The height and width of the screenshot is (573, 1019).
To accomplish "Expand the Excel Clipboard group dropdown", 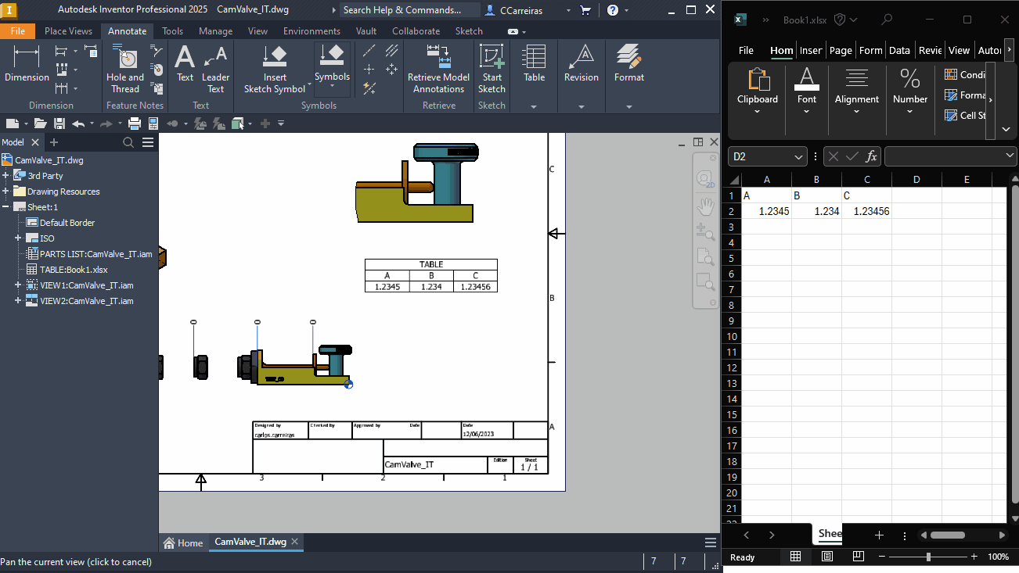I will (757, 111).
